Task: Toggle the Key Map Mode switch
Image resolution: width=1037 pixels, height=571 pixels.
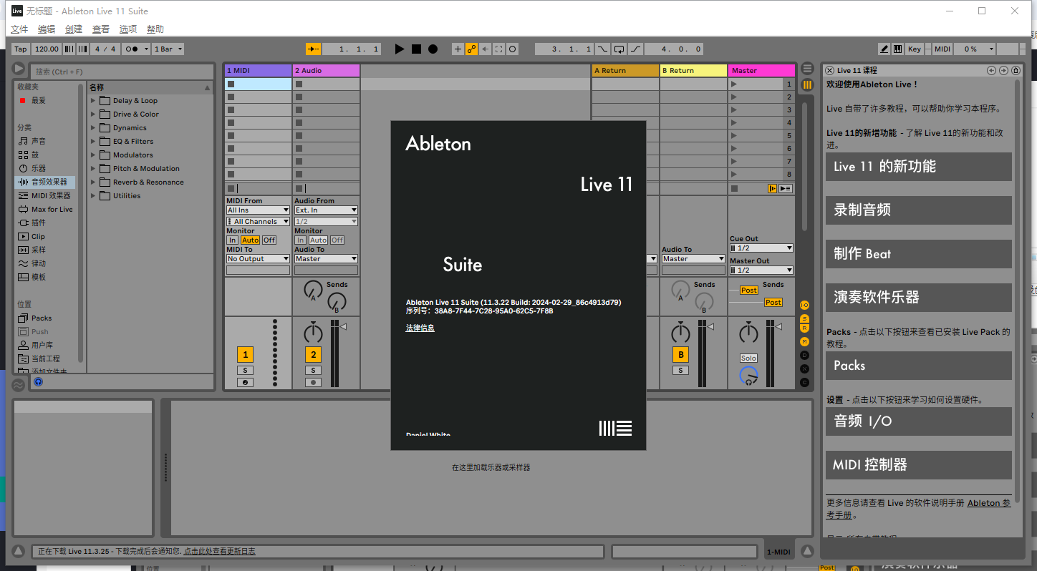Action: point(915,49)
